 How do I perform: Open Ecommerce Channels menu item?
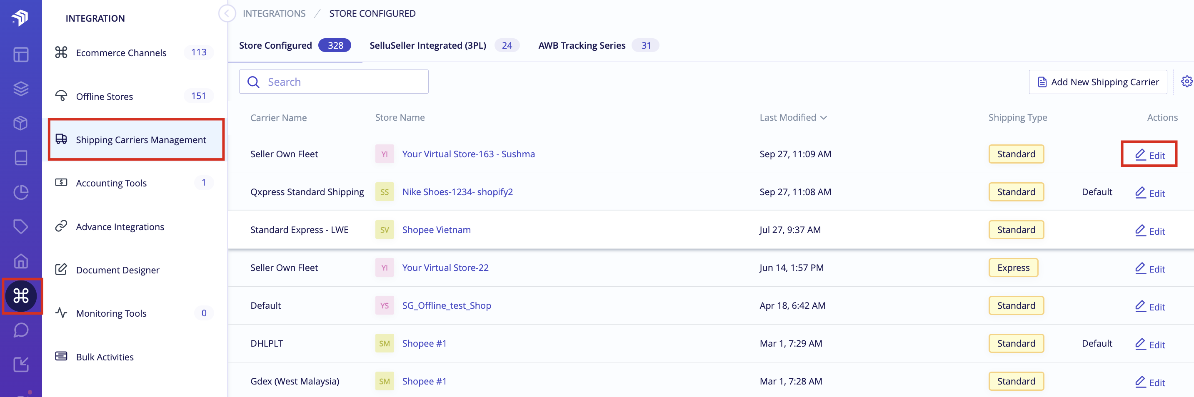(135, 52)
